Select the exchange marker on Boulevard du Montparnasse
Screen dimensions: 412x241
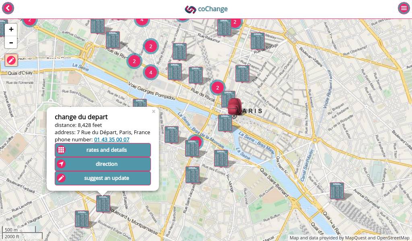click(103, 204)
